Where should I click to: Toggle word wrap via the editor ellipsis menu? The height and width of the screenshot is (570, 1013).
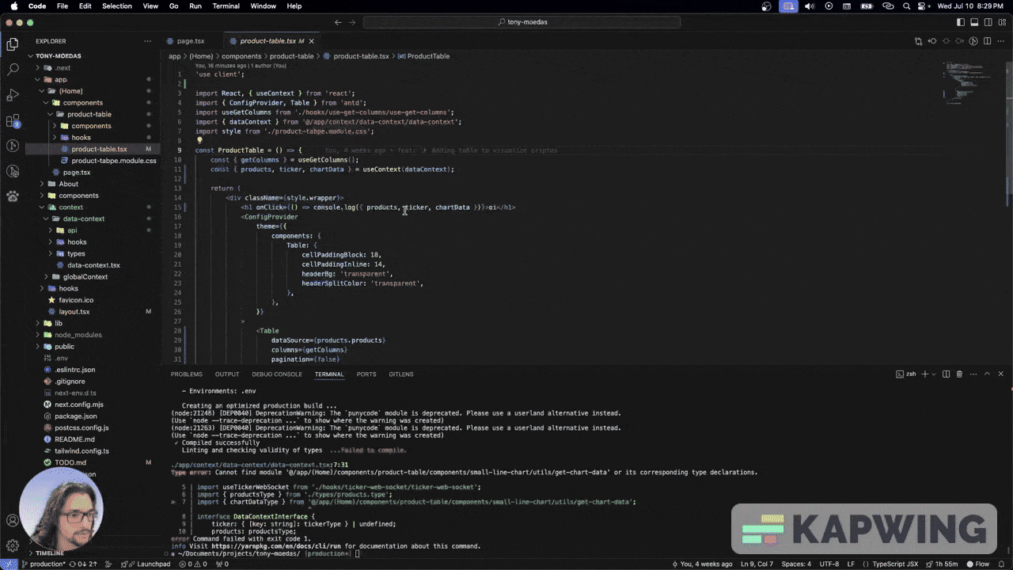click(x=1000, y=40)
